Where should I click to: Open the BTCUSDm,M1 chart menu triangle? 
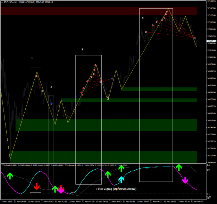point(2,2)
